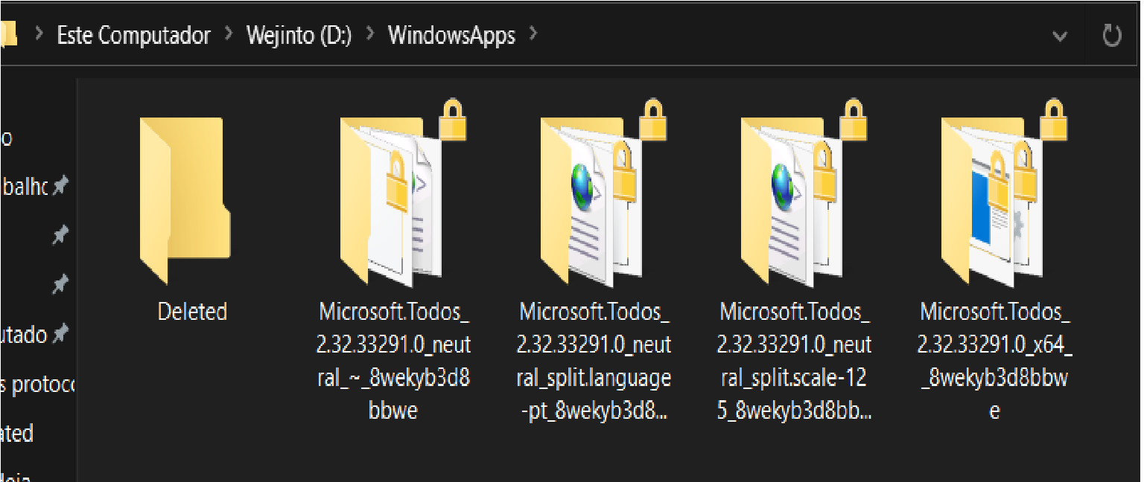Expand the chevron before Este Computador
1144x482 pixels.
[x=39, y=35]
